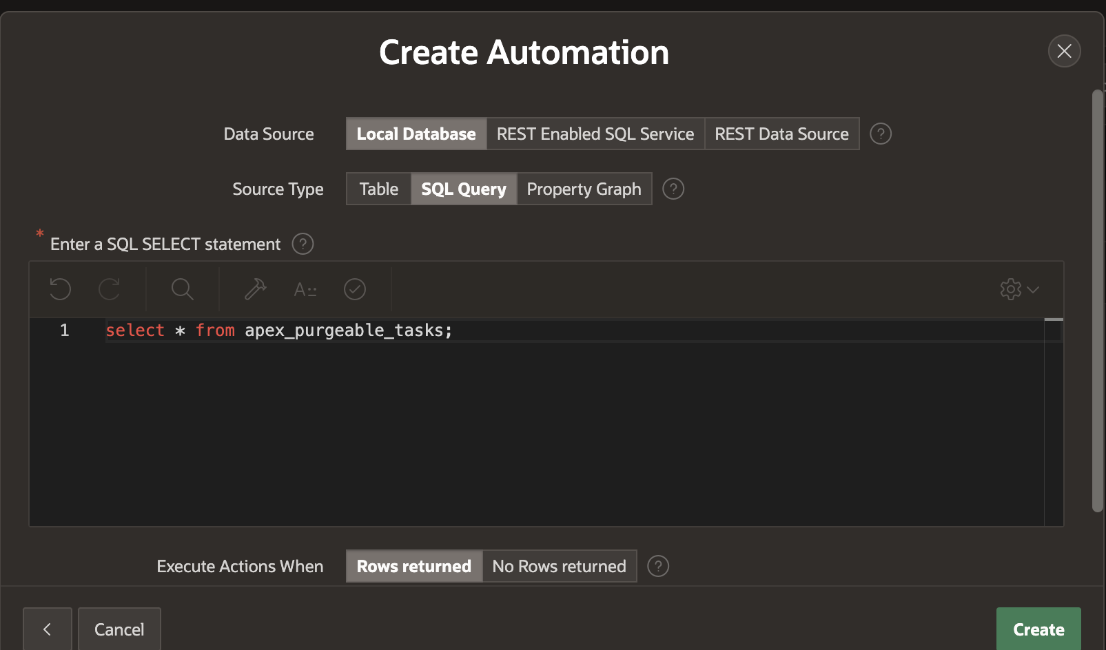Open help for Execute Actions When
The width and height of the screenshot is (1106, 650).
click(x=658, y=566)
